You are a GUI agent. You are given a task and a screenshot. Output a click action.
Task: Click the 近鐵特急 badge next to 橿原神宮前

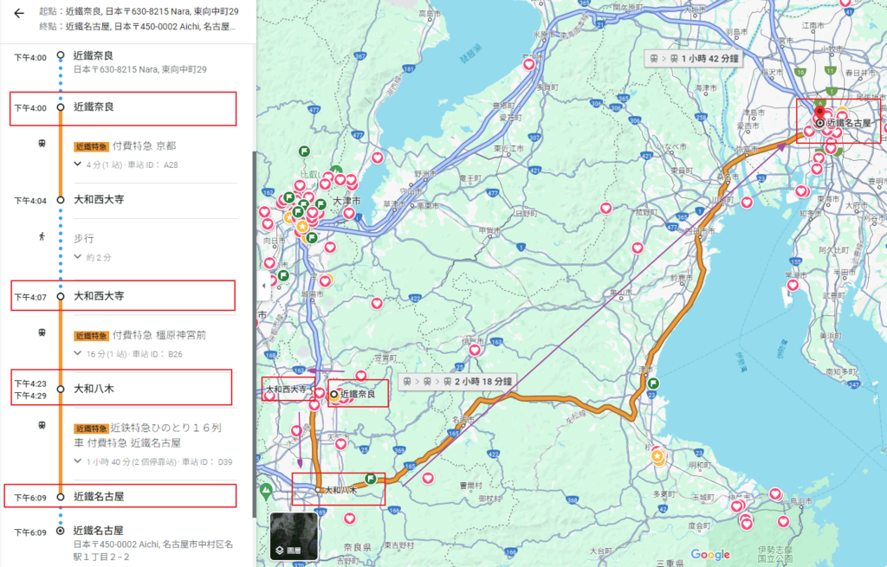91,336
